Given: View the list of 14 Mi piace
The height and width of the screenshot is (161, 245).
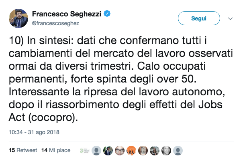Looking at the screenshot, I should pos(56,150).
